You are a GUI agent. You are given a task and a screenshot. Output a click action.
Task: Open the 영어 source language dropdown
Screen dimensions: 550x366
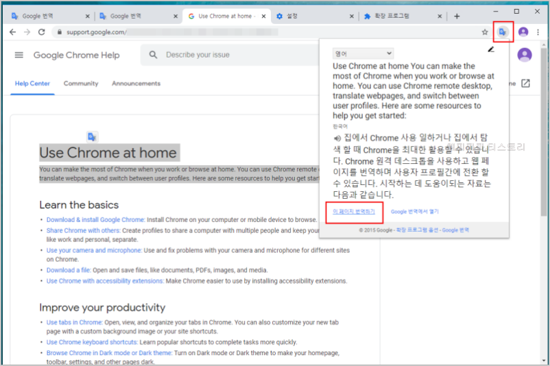pos(363,53)
